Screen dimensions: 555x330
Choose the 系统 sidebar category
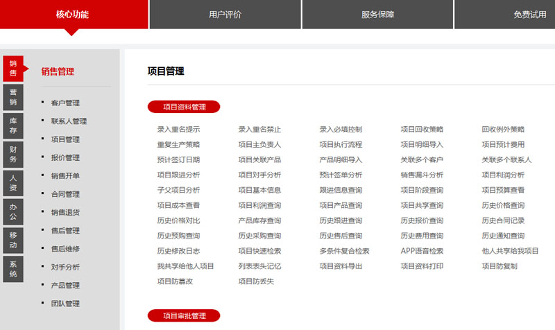click(13, 269)
